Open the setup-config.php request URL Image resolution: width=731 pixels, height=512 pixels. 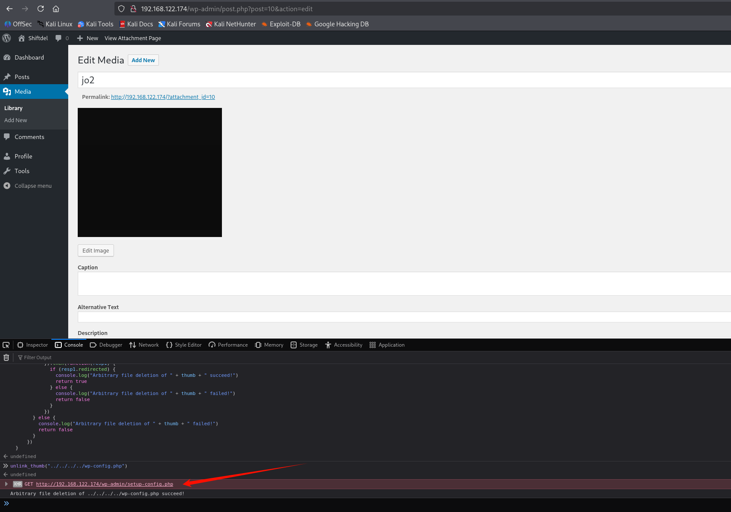104,484
